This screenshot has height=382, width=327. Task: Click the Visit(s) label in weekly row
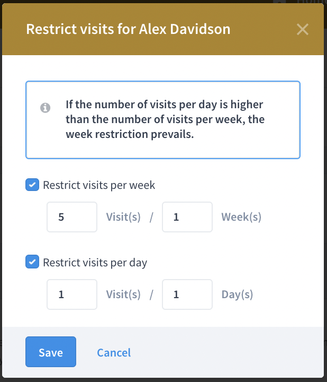tap(123, 217)
